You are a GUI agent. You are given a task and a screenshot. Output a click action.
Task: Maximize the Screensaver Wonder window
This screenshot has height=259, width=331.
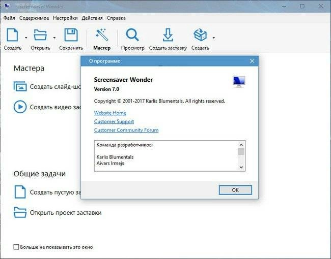pyautogui.click(x=302, y=6)
